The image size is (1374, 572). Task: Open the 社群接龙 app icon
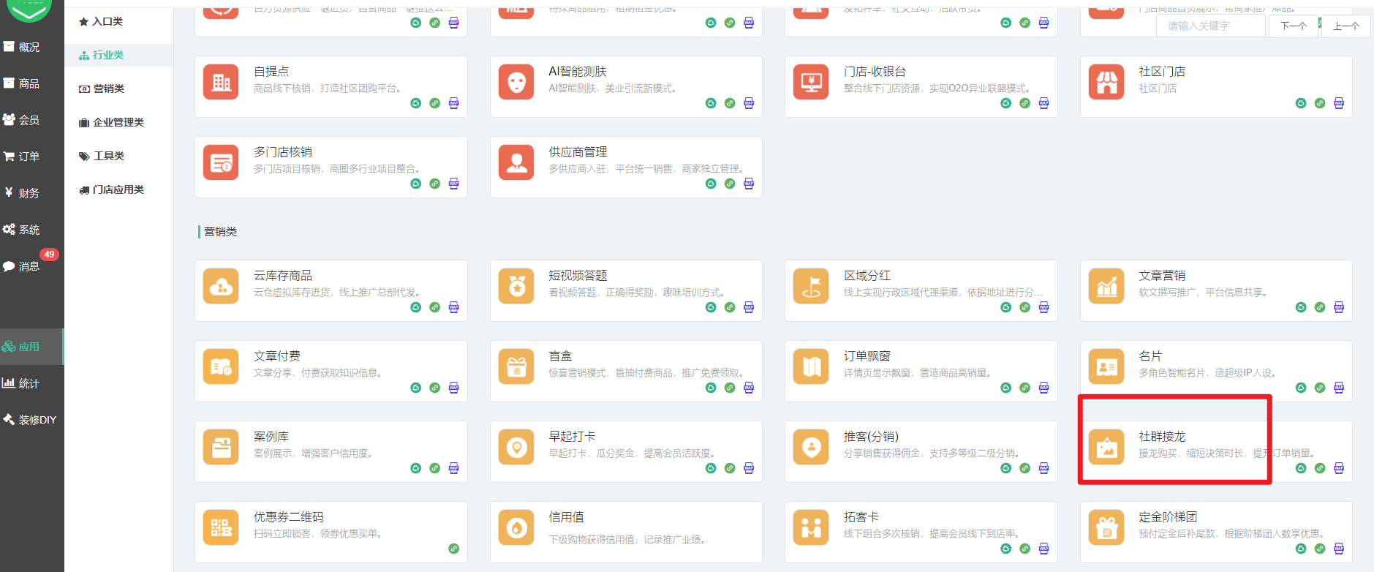(x=1106, y=447)
